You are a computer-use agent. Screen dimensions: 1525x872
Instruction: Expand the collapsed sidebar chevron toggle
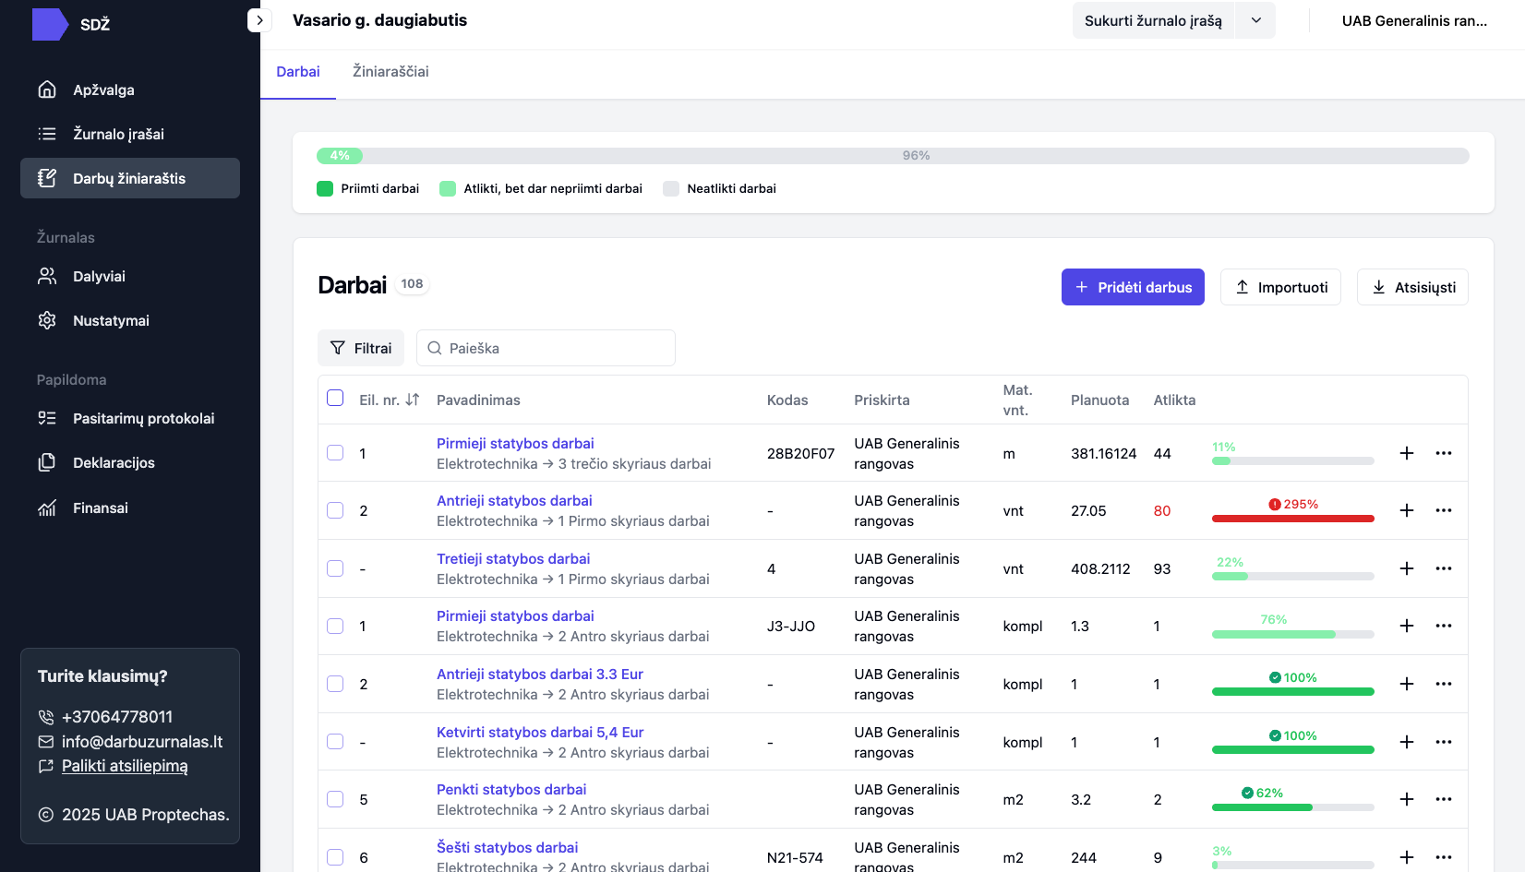(x=259, y=20)
